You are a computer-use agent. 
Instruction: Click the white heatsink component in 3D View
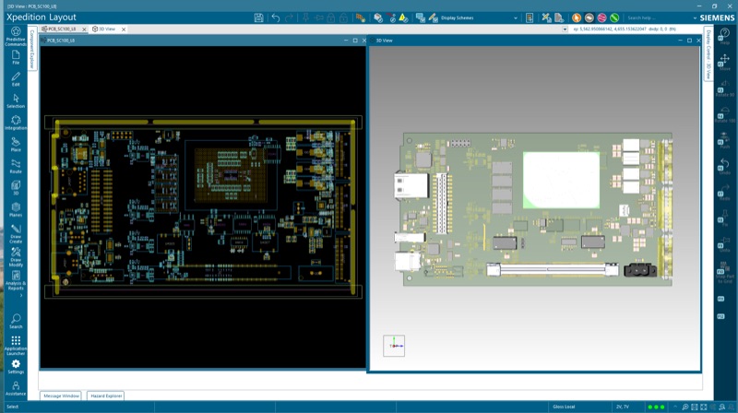[x=561, y=180]
